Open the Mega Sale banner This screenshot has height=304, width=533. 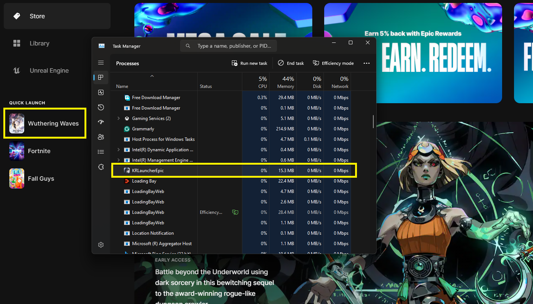(x=223, y=20)
